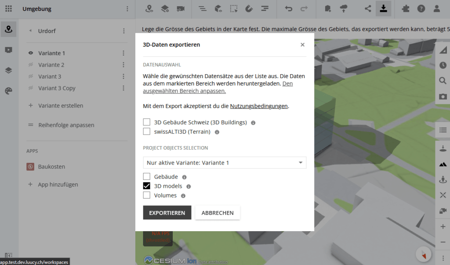Check the swissALTI3D (Terrain) option

pyautogui.click(x=147, y=132)
